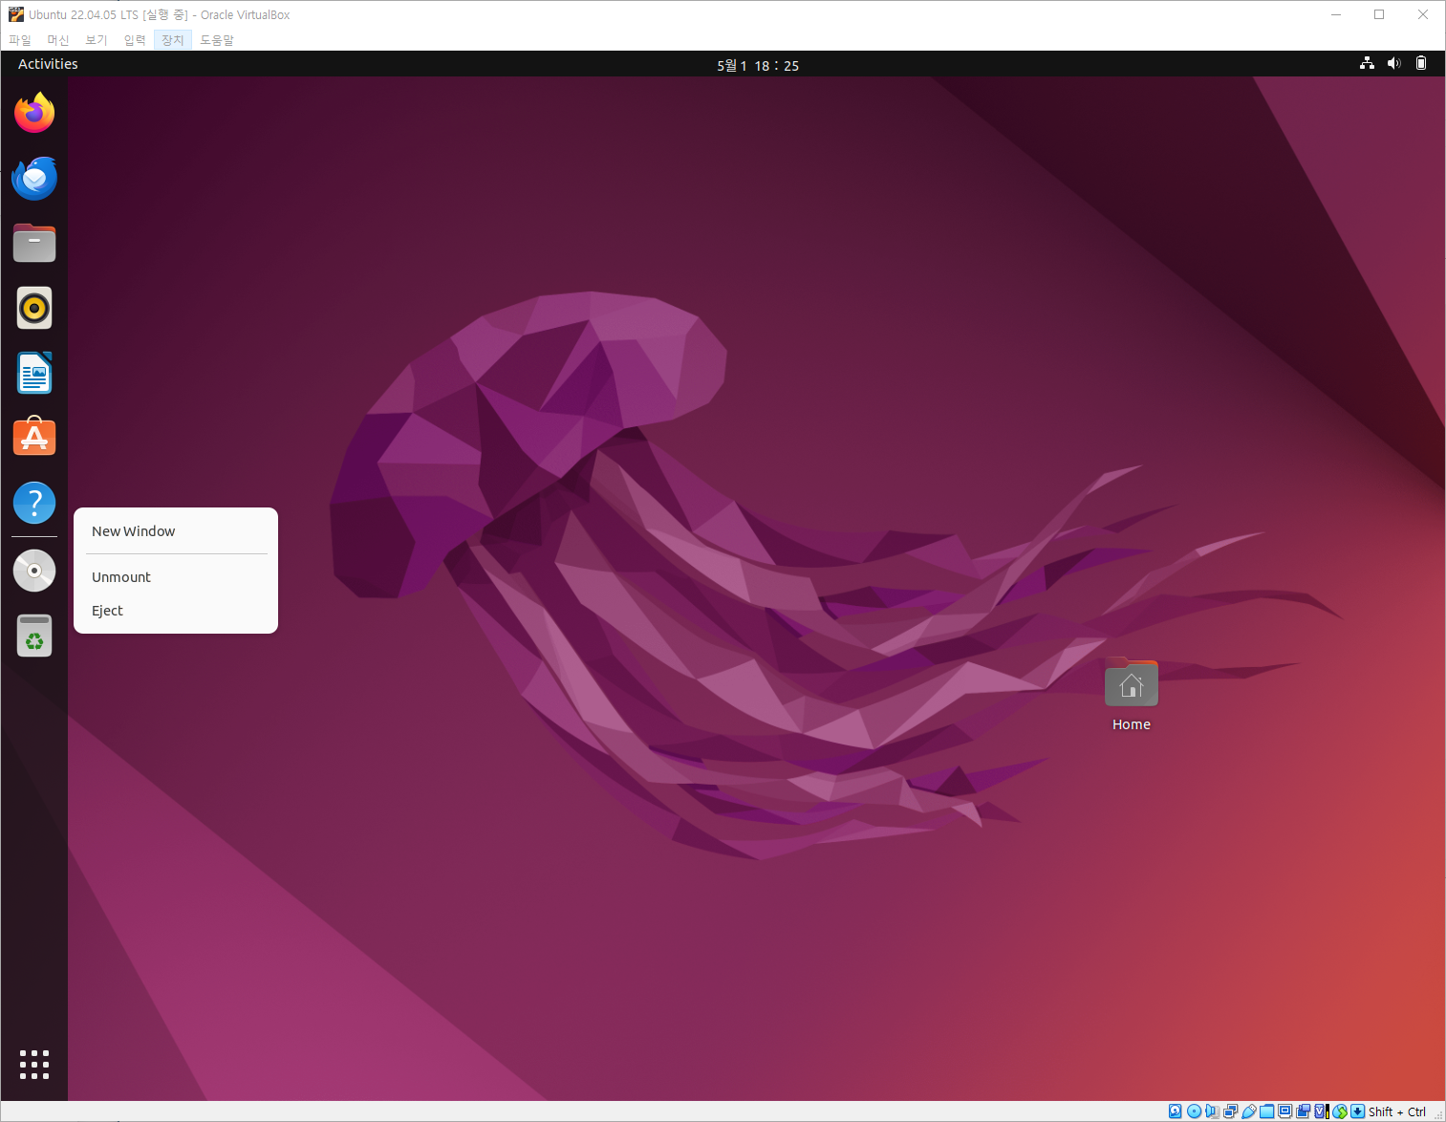1446x1122 pixels.
Task: Open the 도움말 menu in VirtualBox
Action: click(217, 40)
